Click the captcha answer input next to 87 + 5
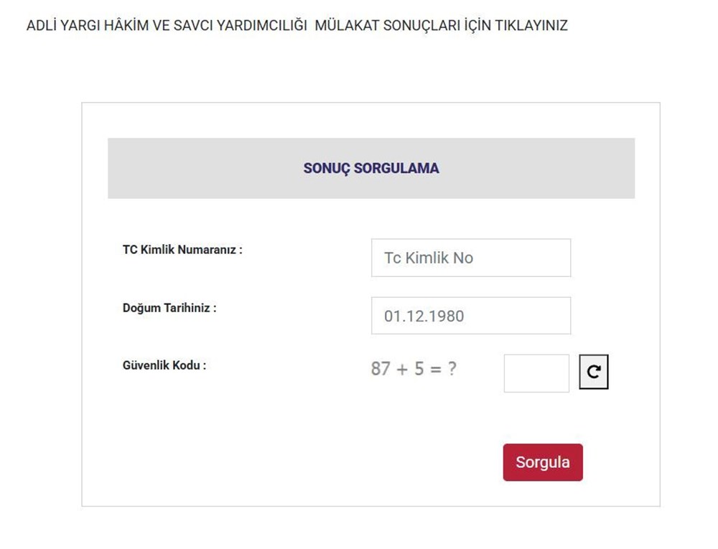This screenshot has width=718, height=549. point(536,371)
